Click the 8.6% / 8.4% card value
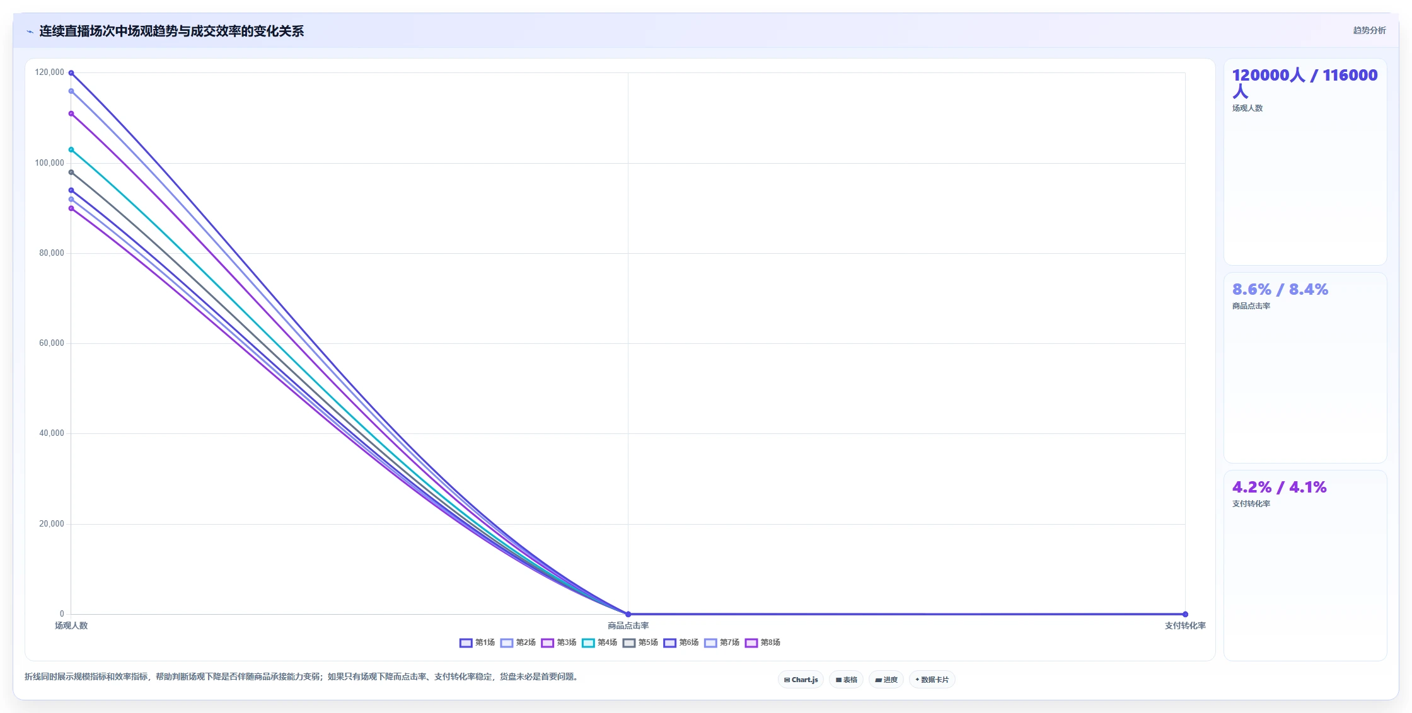The image size is (1412, 713). (x=1280, y=290)
